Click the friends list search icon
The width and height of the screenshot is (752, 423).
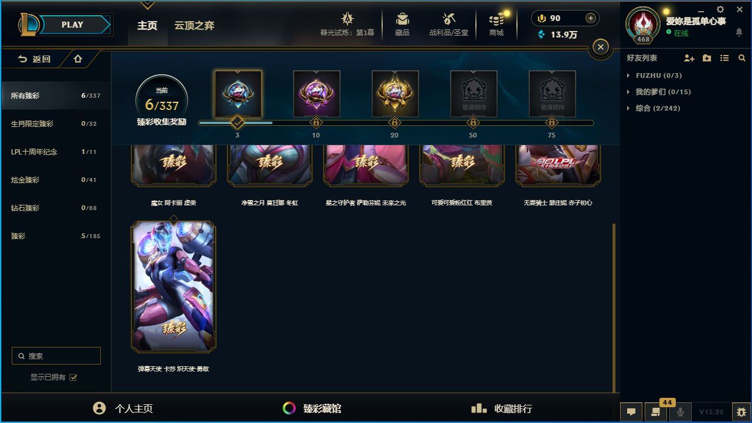click(x=742, y=58)
